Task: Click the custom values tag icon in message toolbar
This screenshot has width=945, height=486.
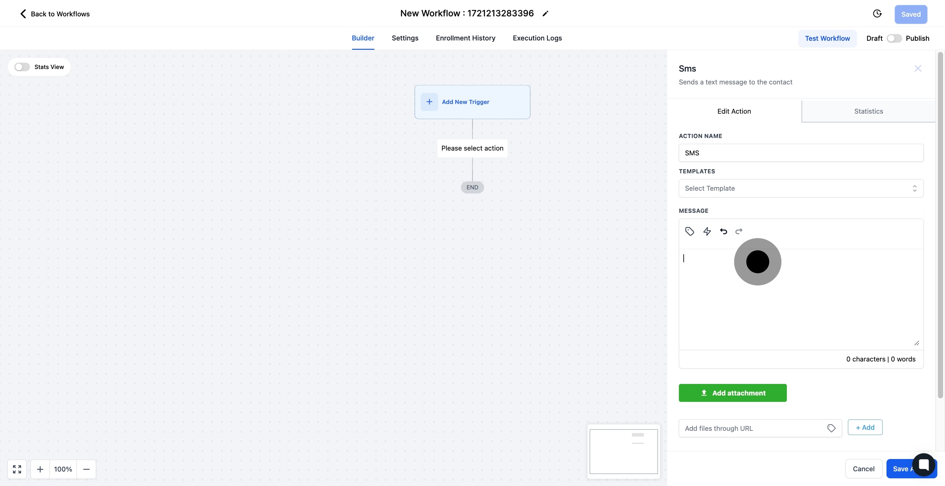Action: (x=689, y=231)
